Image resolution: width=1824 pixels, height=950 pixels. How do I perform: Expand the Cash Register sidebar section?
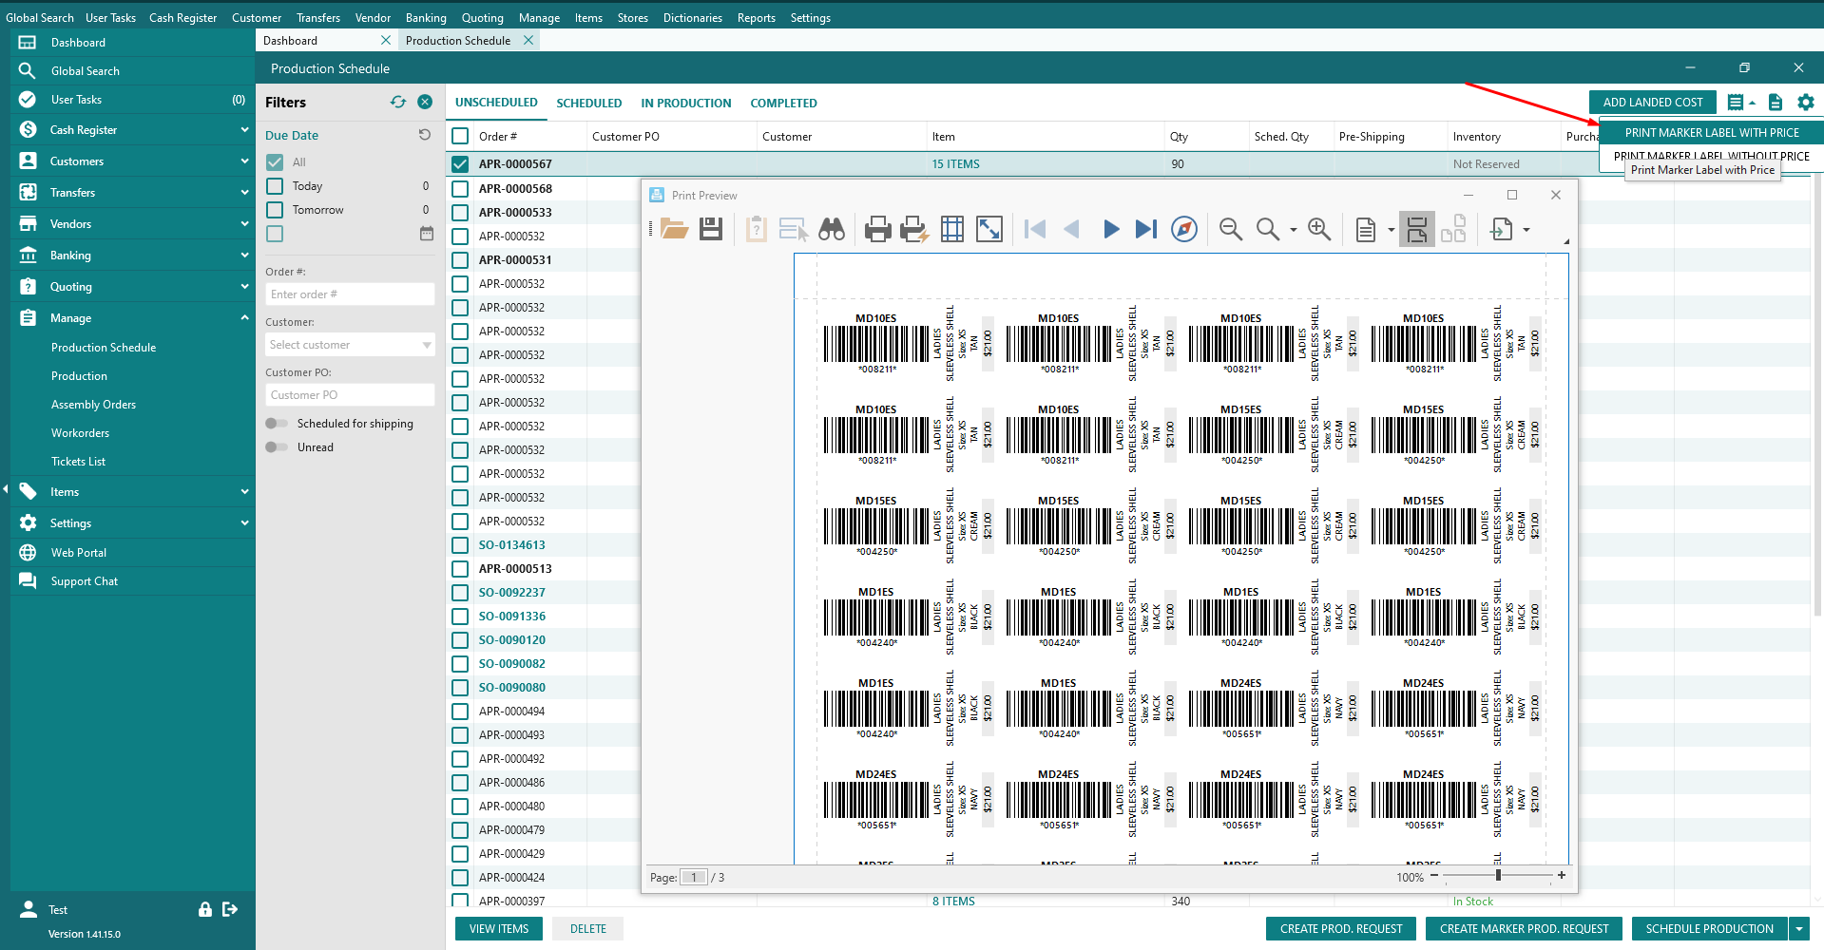point(244,130)
